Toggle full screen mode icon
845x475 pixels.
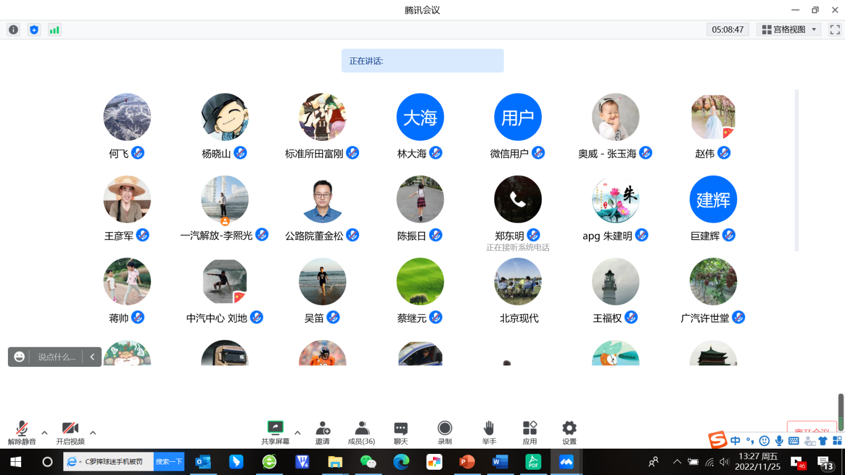pyautogui.click(x=834, y=30)
